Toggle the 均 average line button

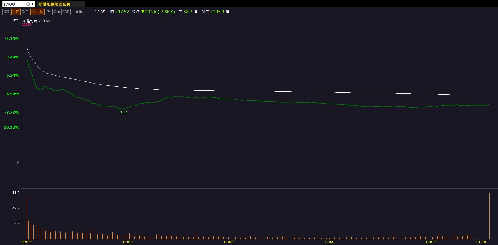click(34, 12)
